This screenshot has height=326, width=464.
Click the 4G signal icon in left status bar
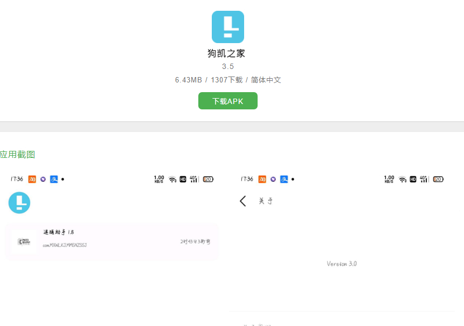[194, 179]
